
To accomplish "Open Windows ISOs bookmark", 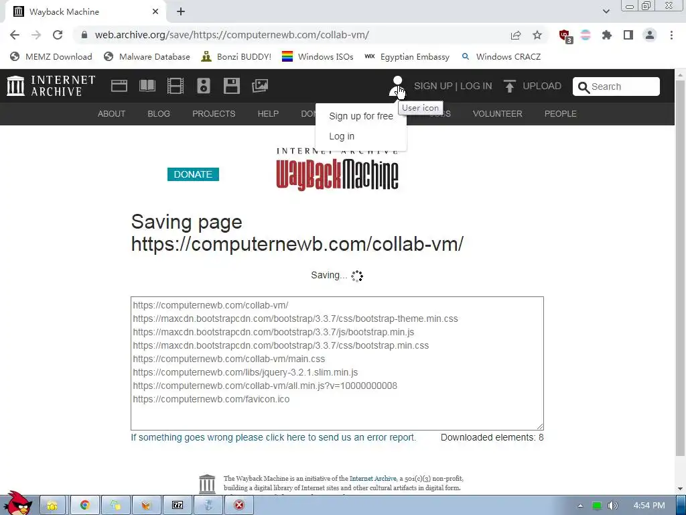I will pos(318,57).
